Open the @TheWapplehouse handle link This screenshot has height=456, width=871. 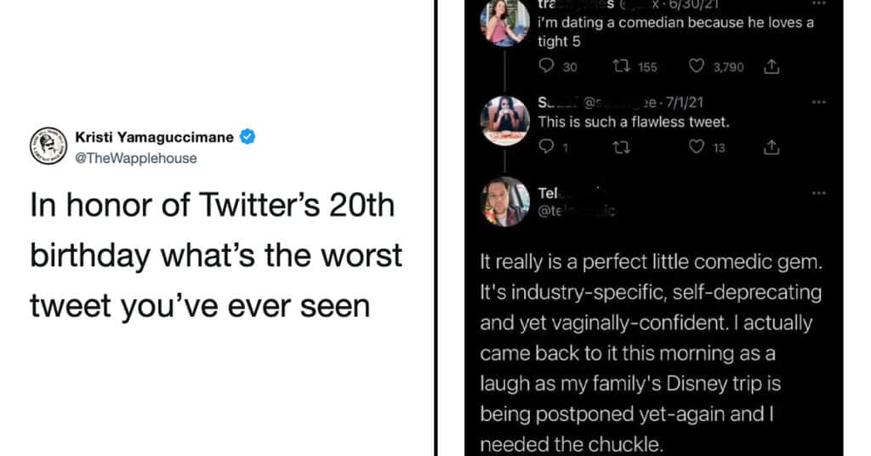136,157
